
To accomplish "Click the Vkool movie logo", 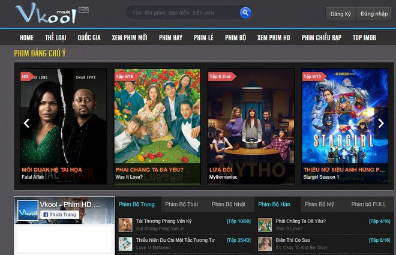I will tap(51, 13).
